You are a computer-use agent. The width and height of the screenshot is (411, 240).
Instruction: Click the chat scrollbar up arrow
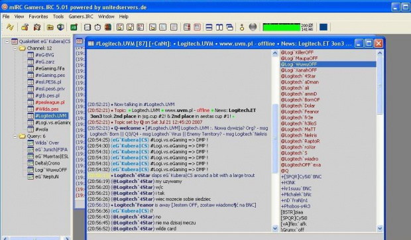[x=275, y=53]
